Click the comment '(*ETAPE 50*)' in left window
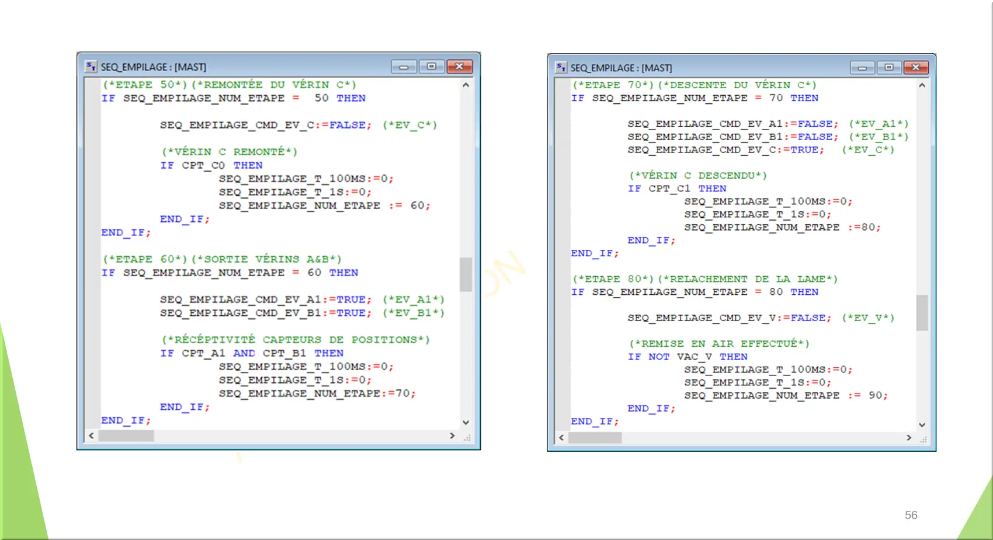Viewport: 993px width, 540px height. pos(145,85)
